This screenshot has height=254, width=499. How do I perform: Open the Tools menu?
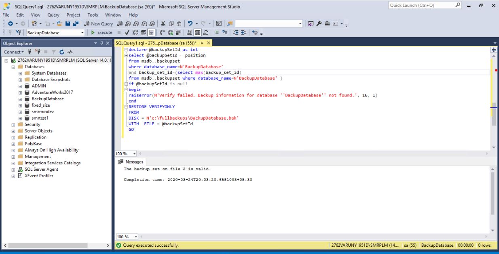coord(93,15)
